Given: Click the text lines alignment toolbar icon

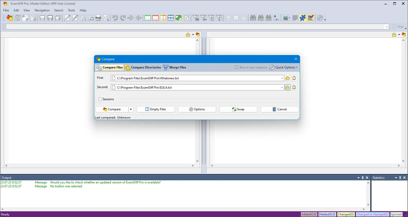Looking at the screenshot, I should click(295, 18).
